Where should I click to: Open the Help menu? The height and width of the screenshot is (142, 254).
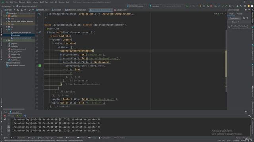[x=68, y=2]
